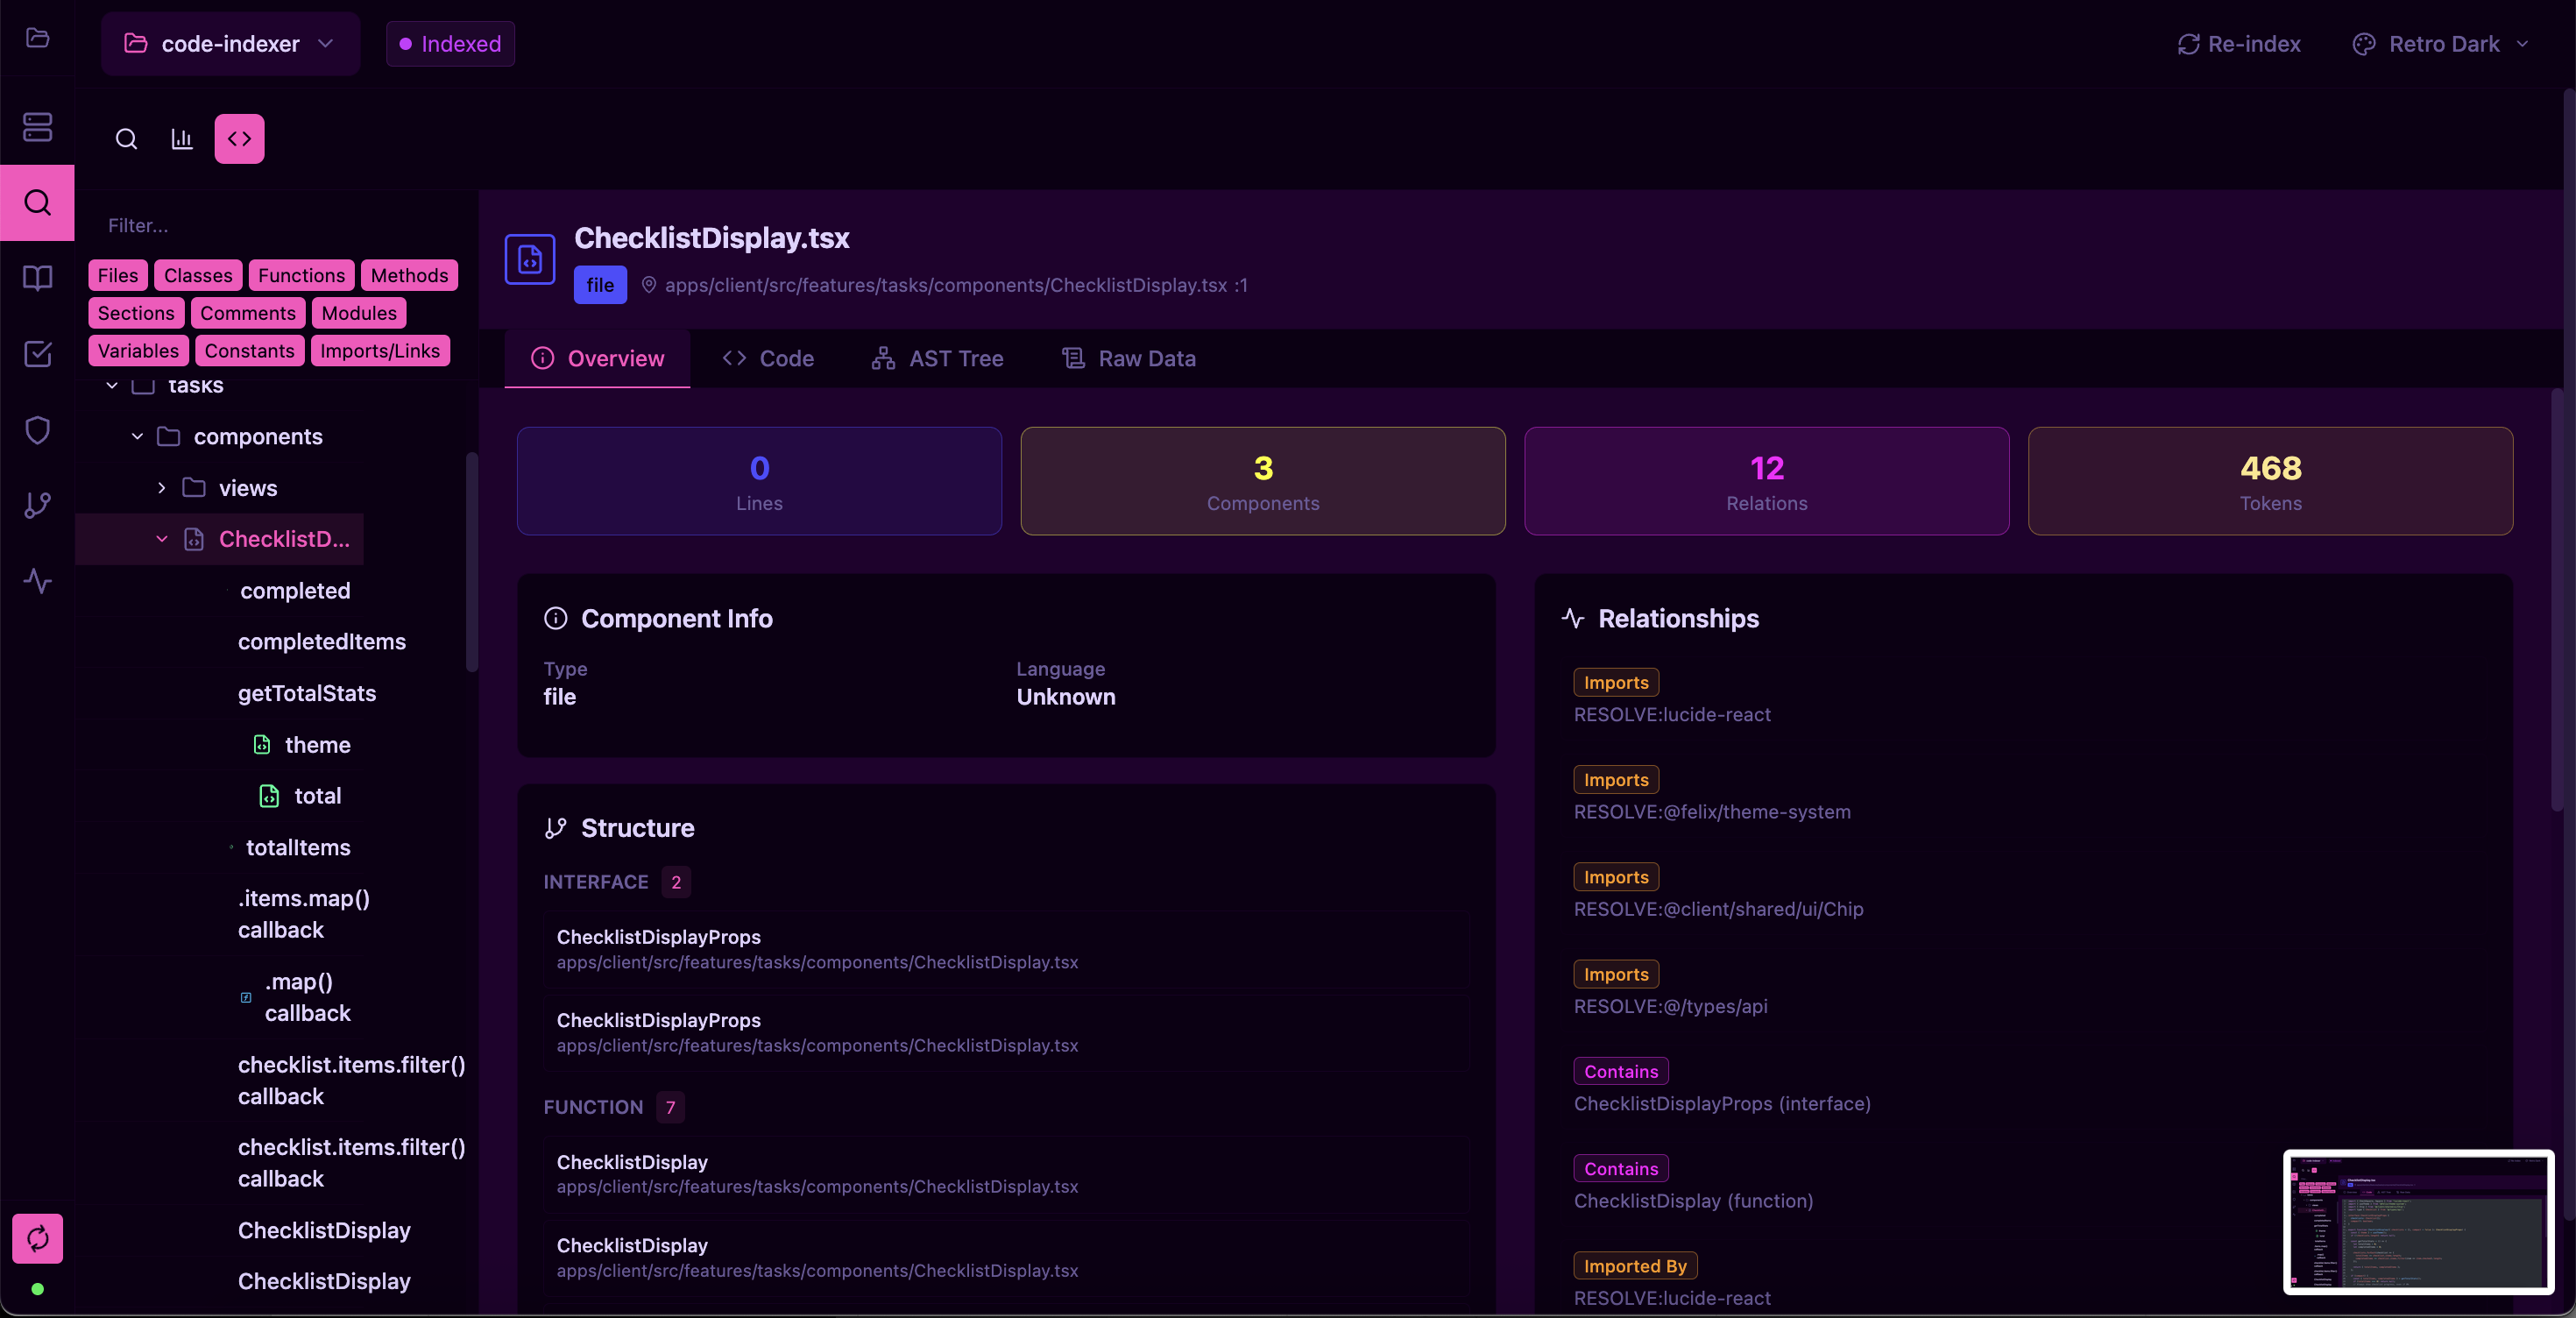The height and width of the screenshot is (1318, 2576).
Task: Click the pink refresh sync button
Action: tap(37, 1239)
